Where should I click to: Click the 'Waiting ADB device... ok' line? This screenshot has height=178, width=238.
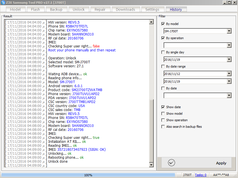(x=68, y=74)
